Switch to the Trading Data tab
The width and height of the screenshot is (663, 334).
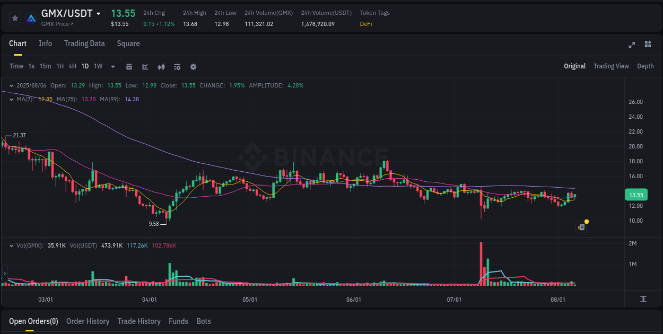tap(84, 43)
